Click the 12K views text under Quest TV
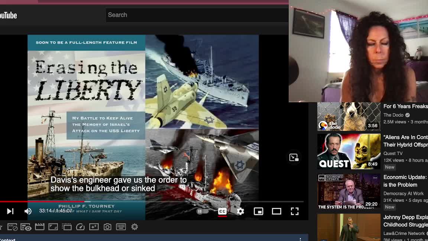The image size is (428, 241). click(393, 160)
